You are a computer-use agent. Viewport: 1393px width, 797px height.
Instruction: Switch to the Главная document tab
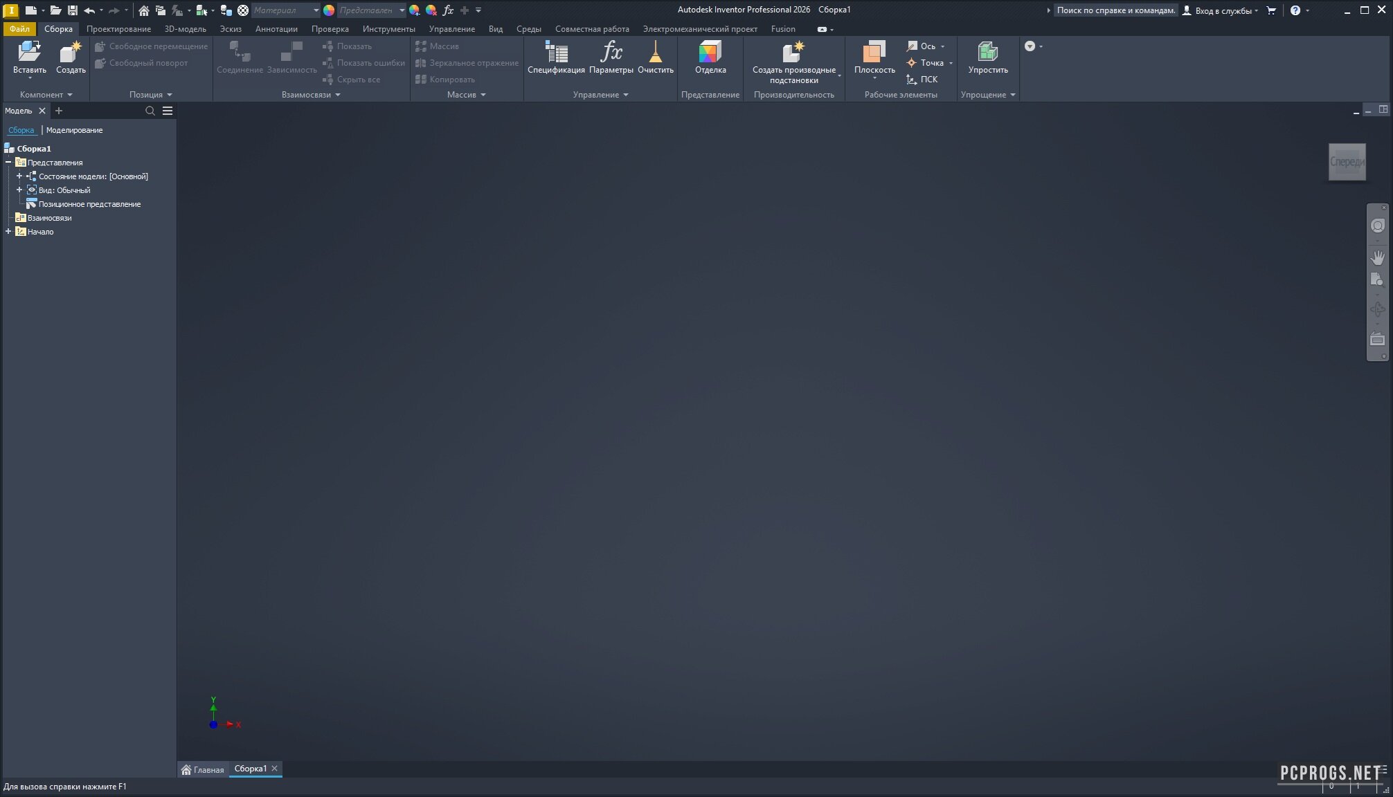[203, 769]
